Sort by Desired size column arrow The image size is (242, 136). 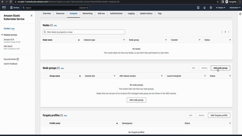point(115,76)
